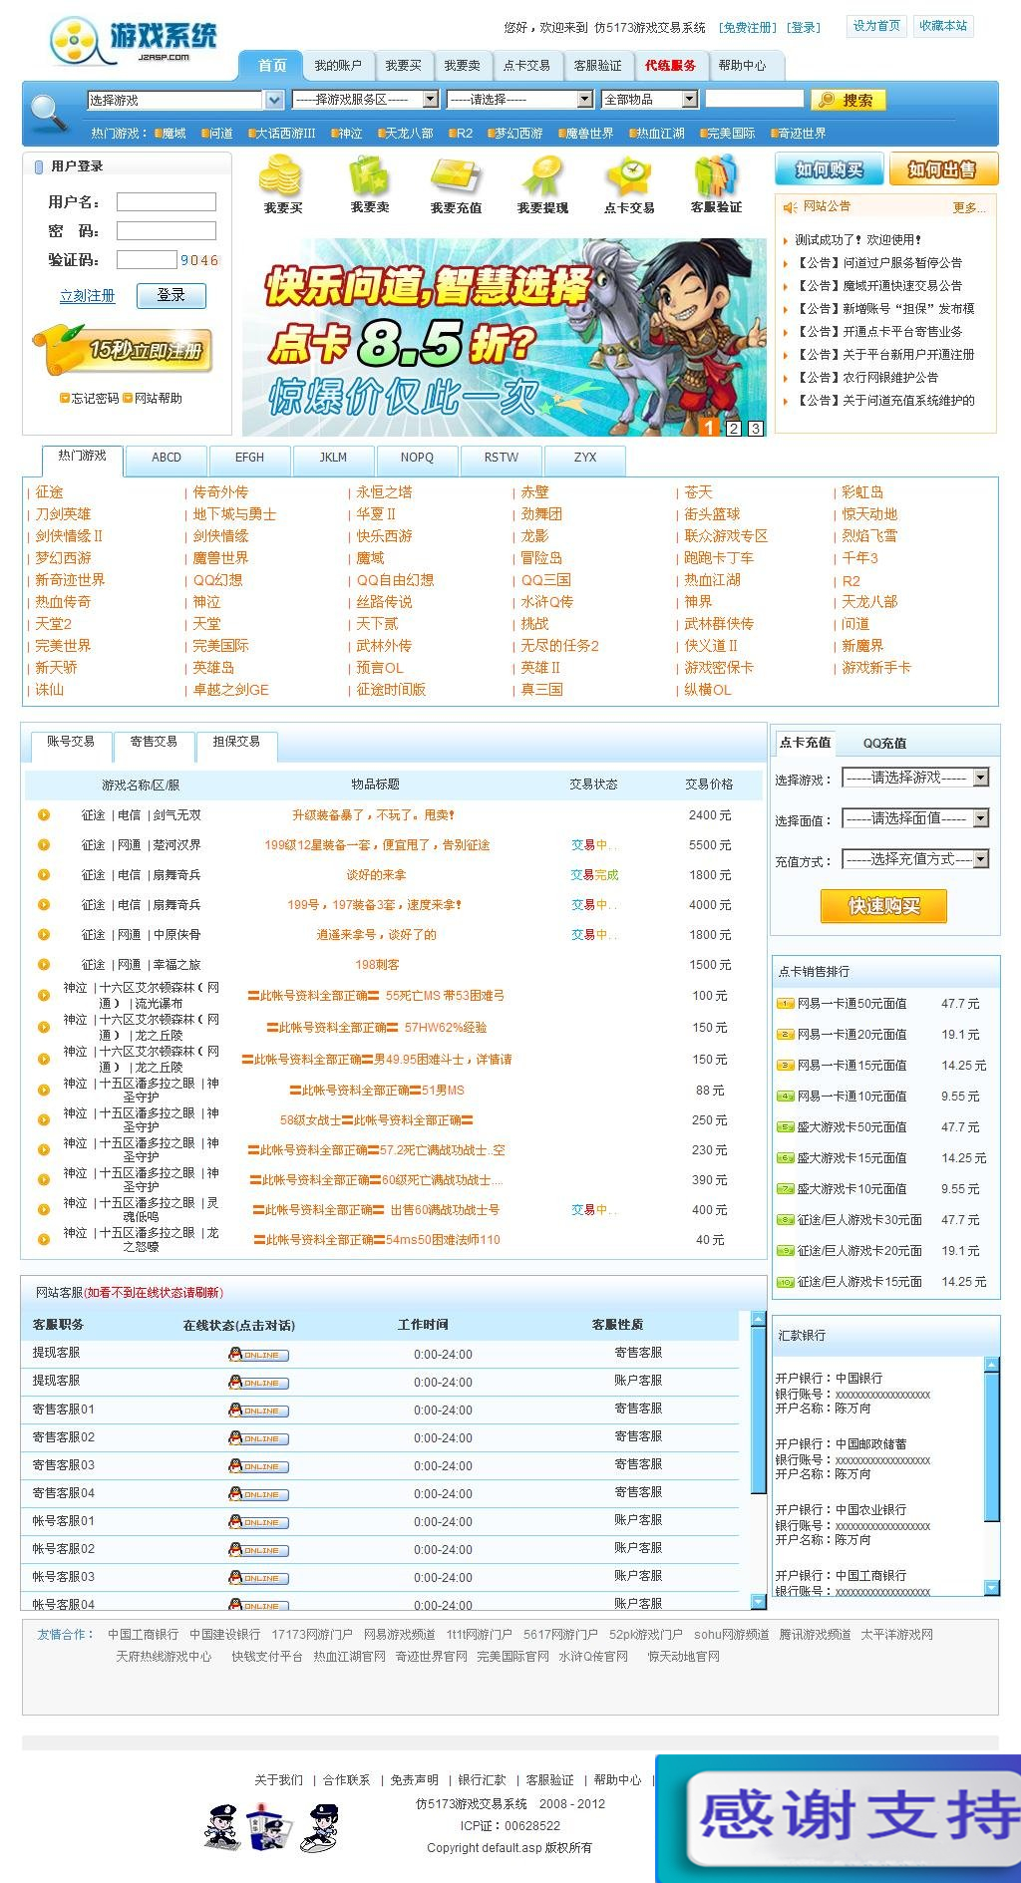Open chat via 帐号客服02 ONLINE icon
Screen dimensions: 1021x1883
coord(259,1550)
